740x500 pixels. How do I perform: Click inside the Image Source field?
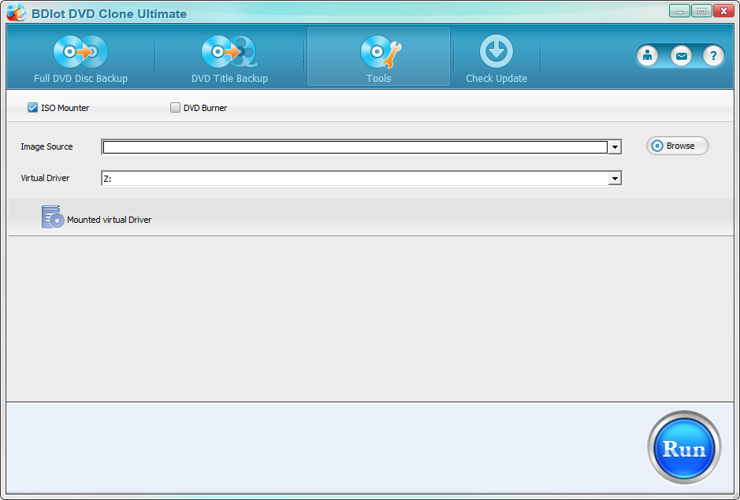(355, 147)
